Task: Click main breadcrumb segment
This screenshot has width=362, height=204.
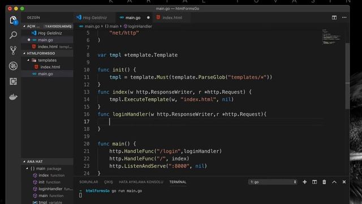Action: coord(112,27)
